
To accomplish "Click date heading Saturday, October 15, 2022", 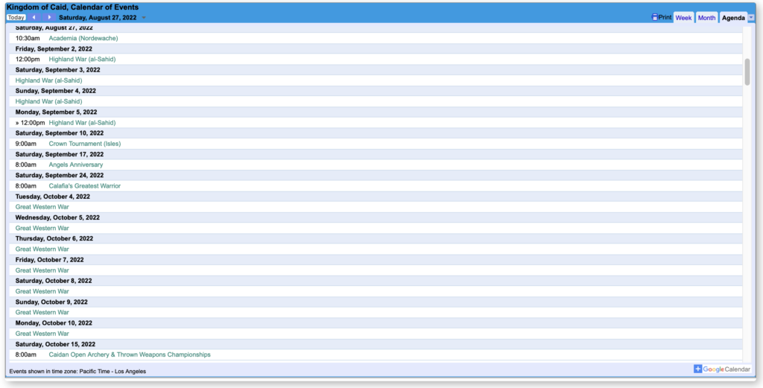I will (55, 344).
